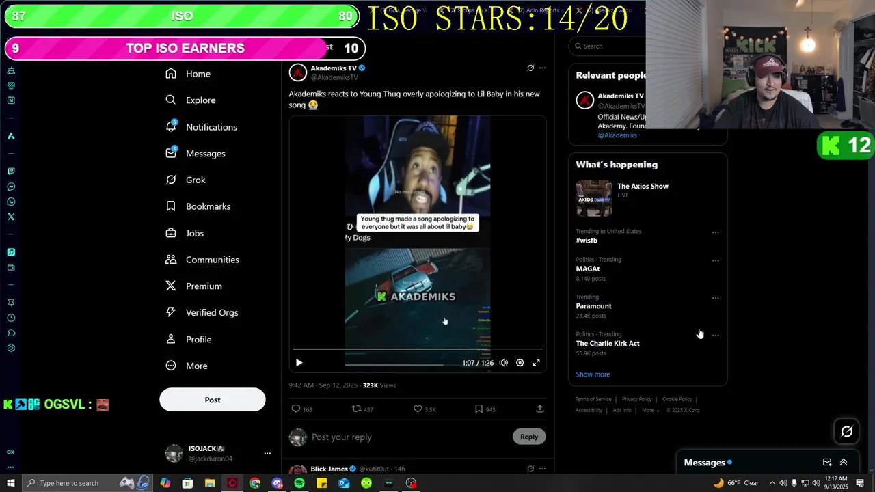Screen dimensions: 875x492
Task: Click the Akademiks TV author name
Action: point(334,68)
